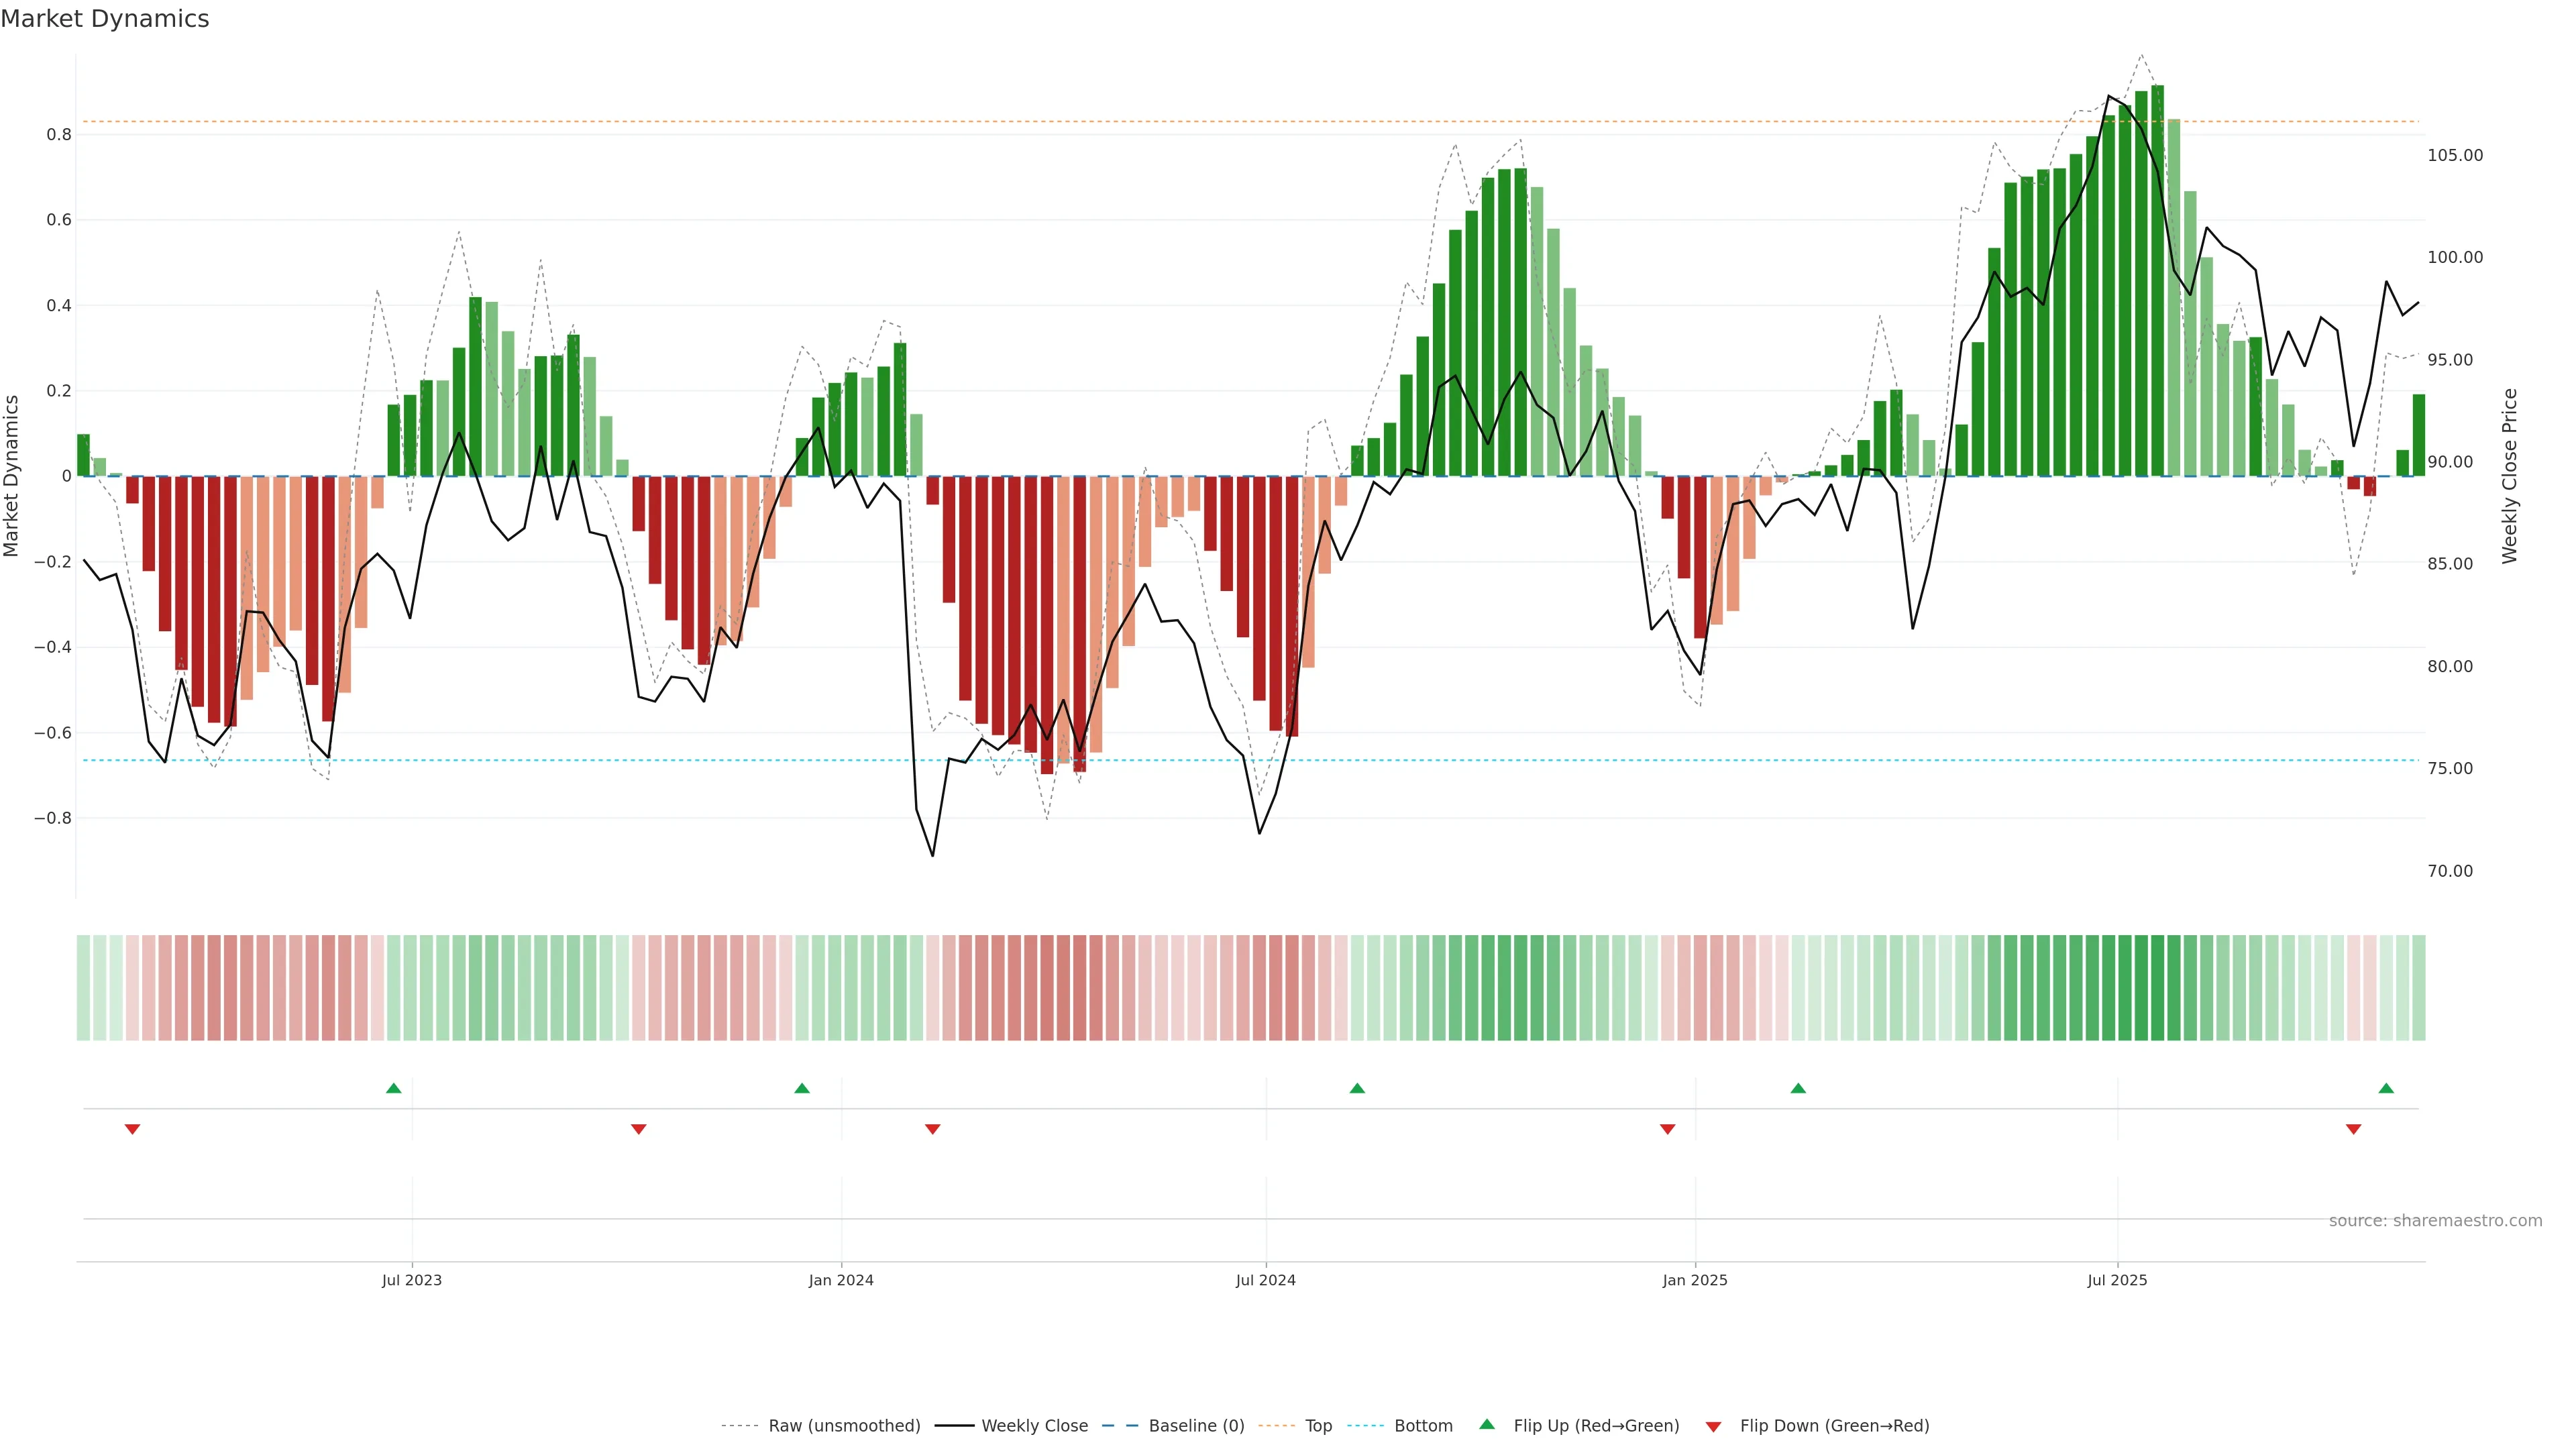Click the Flip Up green triangle legend icon
This screenshot has height=1449, width=2576.
pos(1486,1424)
